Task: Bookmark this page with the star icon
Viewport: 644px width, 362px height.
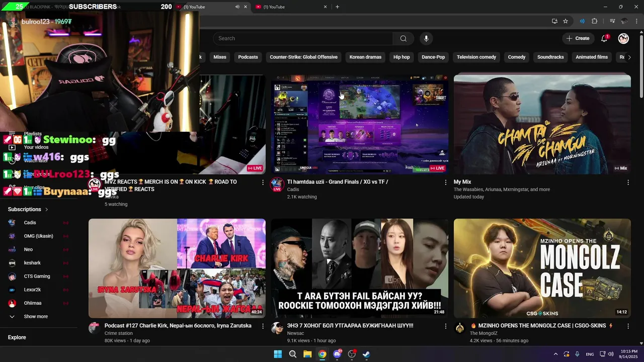Action: point(566,21)
